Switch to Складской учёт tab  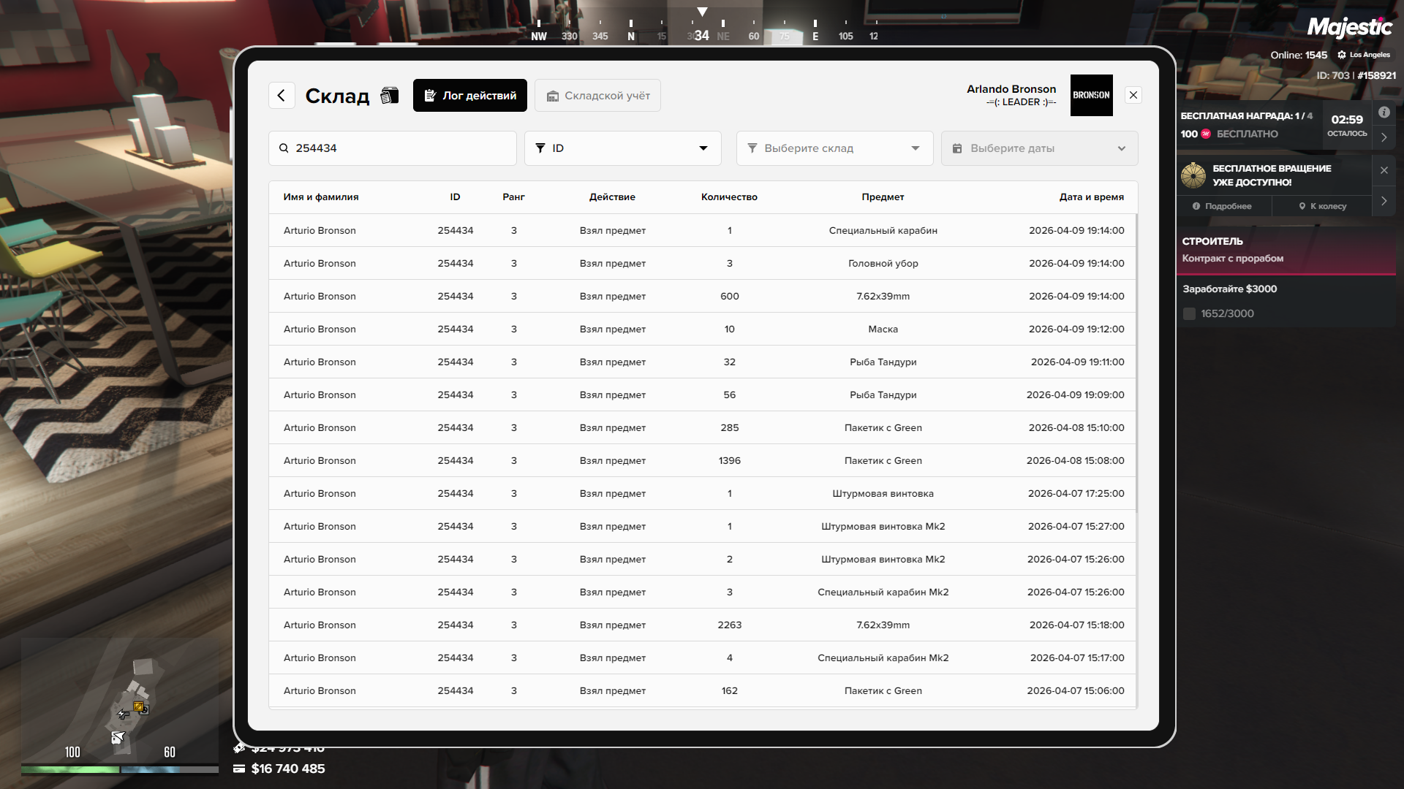[x=597, y=96]
